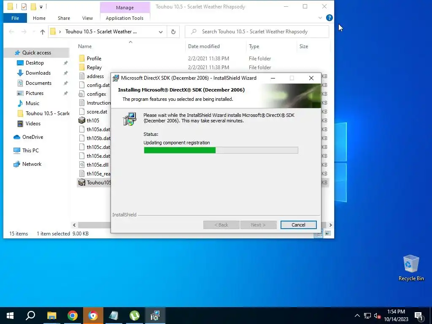Viewport: 432px width, 324px height.
Task: Select the Application Tools tab
Action: (124, 18)
